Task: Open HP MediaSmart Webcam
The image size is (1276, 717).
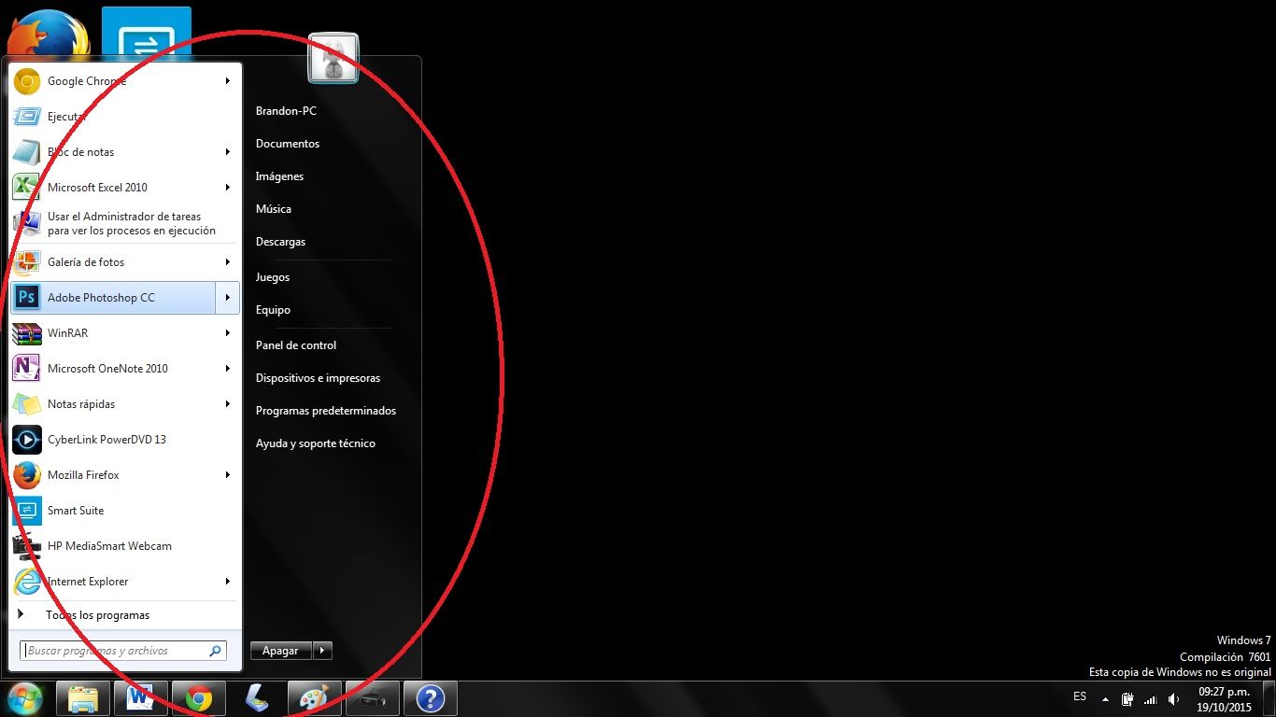Action: click(125, 546)
